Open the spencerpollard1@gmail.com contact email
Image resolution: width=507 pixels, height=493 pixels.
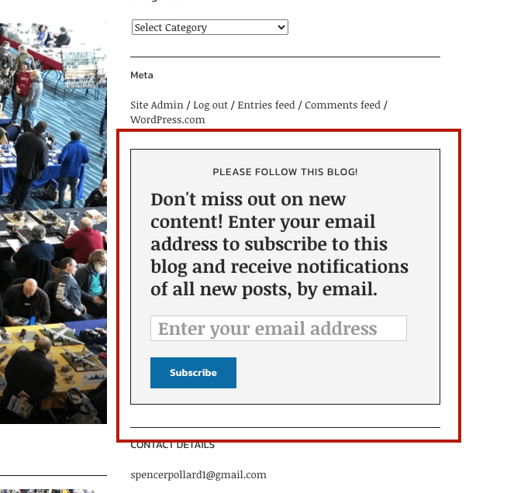(198, 474)
